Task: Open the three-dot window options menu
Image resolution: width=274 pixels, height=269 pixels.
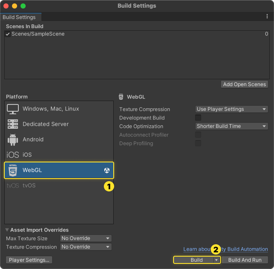Action: click(x=267, y=16)
